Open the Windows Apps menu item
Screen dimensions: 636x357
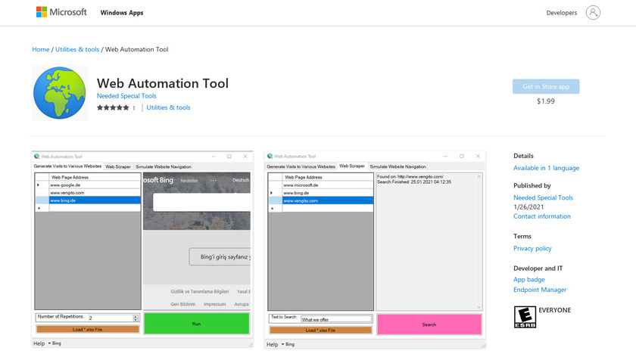(121, 13)
